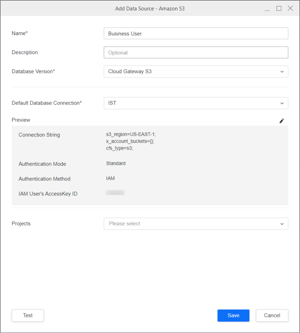
Task: Click into the optional Description field
Action: [x=196, y=53]
